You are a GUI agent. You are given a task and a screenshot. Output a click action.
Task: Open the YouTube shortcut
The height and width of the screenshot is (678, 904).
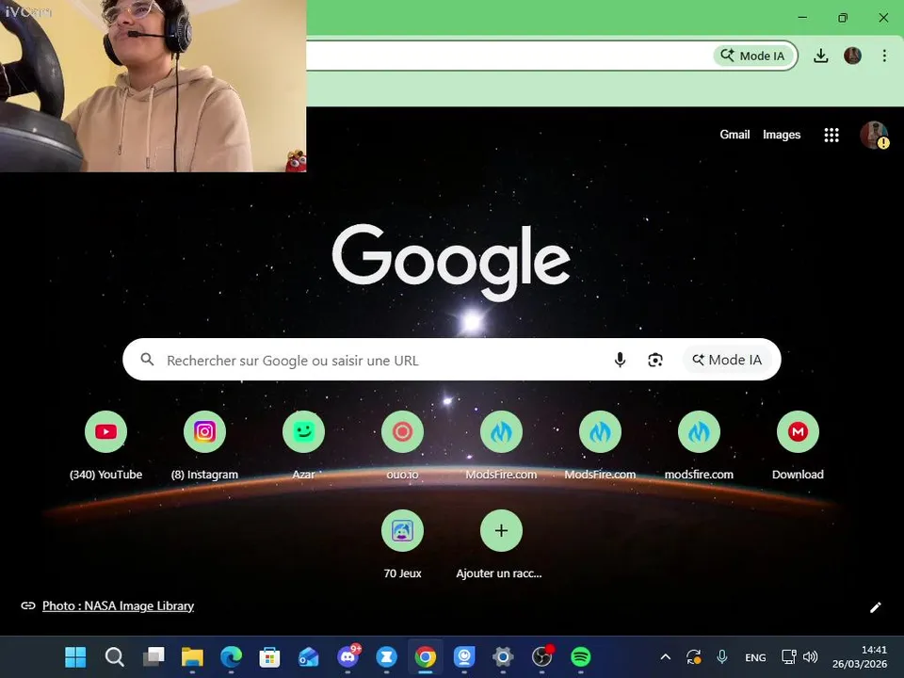pos(106,431)
